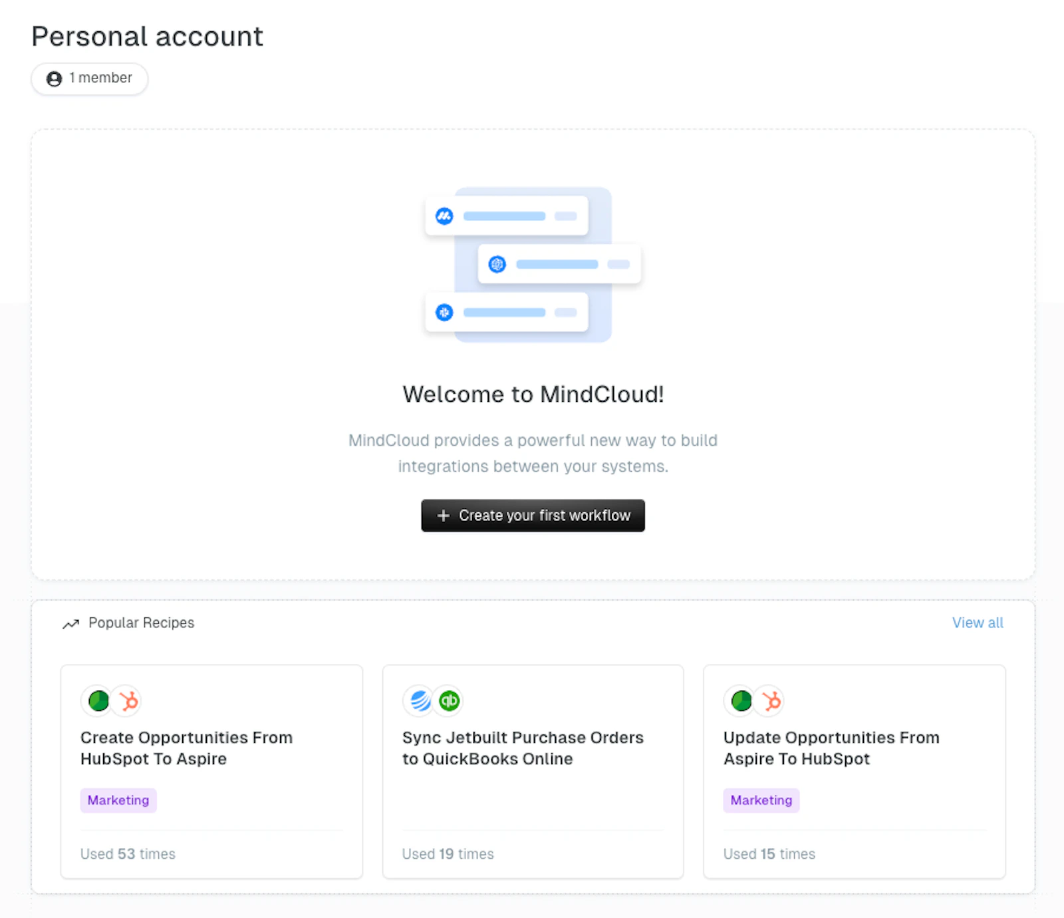Click Aspire icon on Update Opportunities card
Viewport: 1064px width, 918px height.
click(x=741, y=700)
